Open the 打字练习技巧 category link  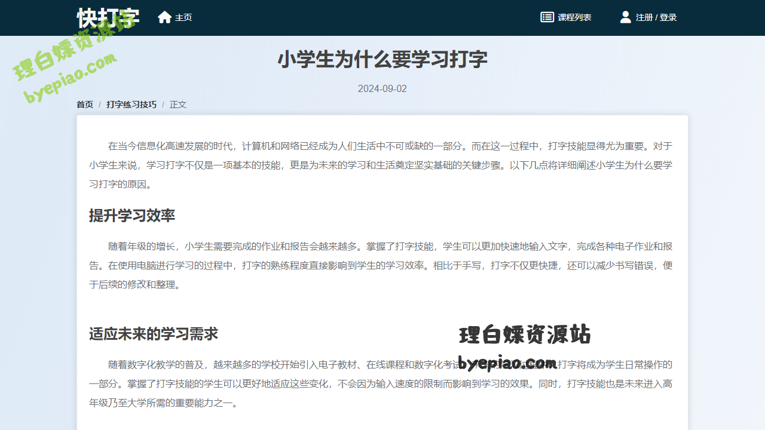tap(130, 104)
